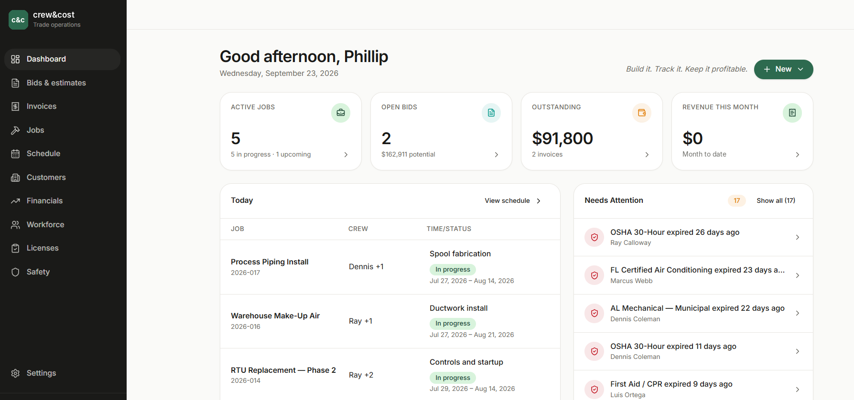Expand the Open Bids card chevron
Screen dimensions: 854x400
(x=497, y=155)
